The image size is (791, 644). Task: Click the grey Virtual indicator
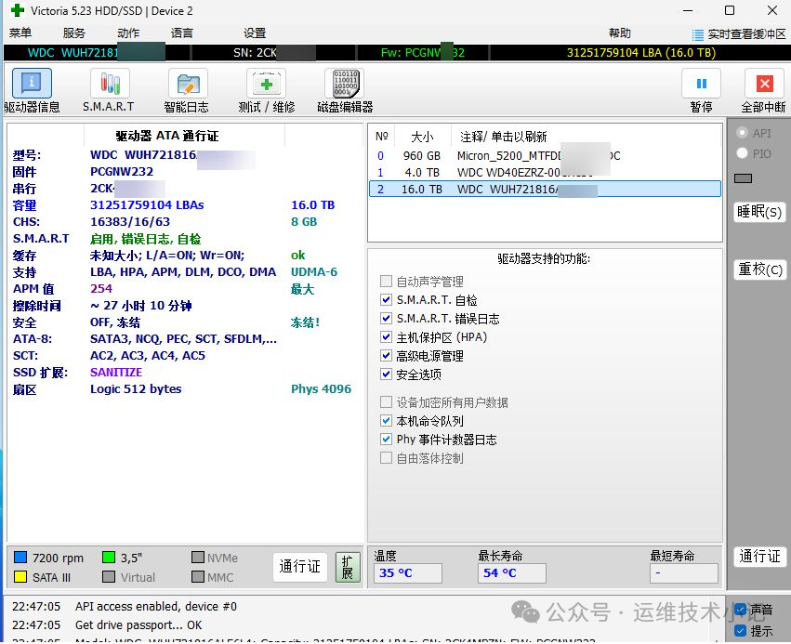click(x=108, y=577)
